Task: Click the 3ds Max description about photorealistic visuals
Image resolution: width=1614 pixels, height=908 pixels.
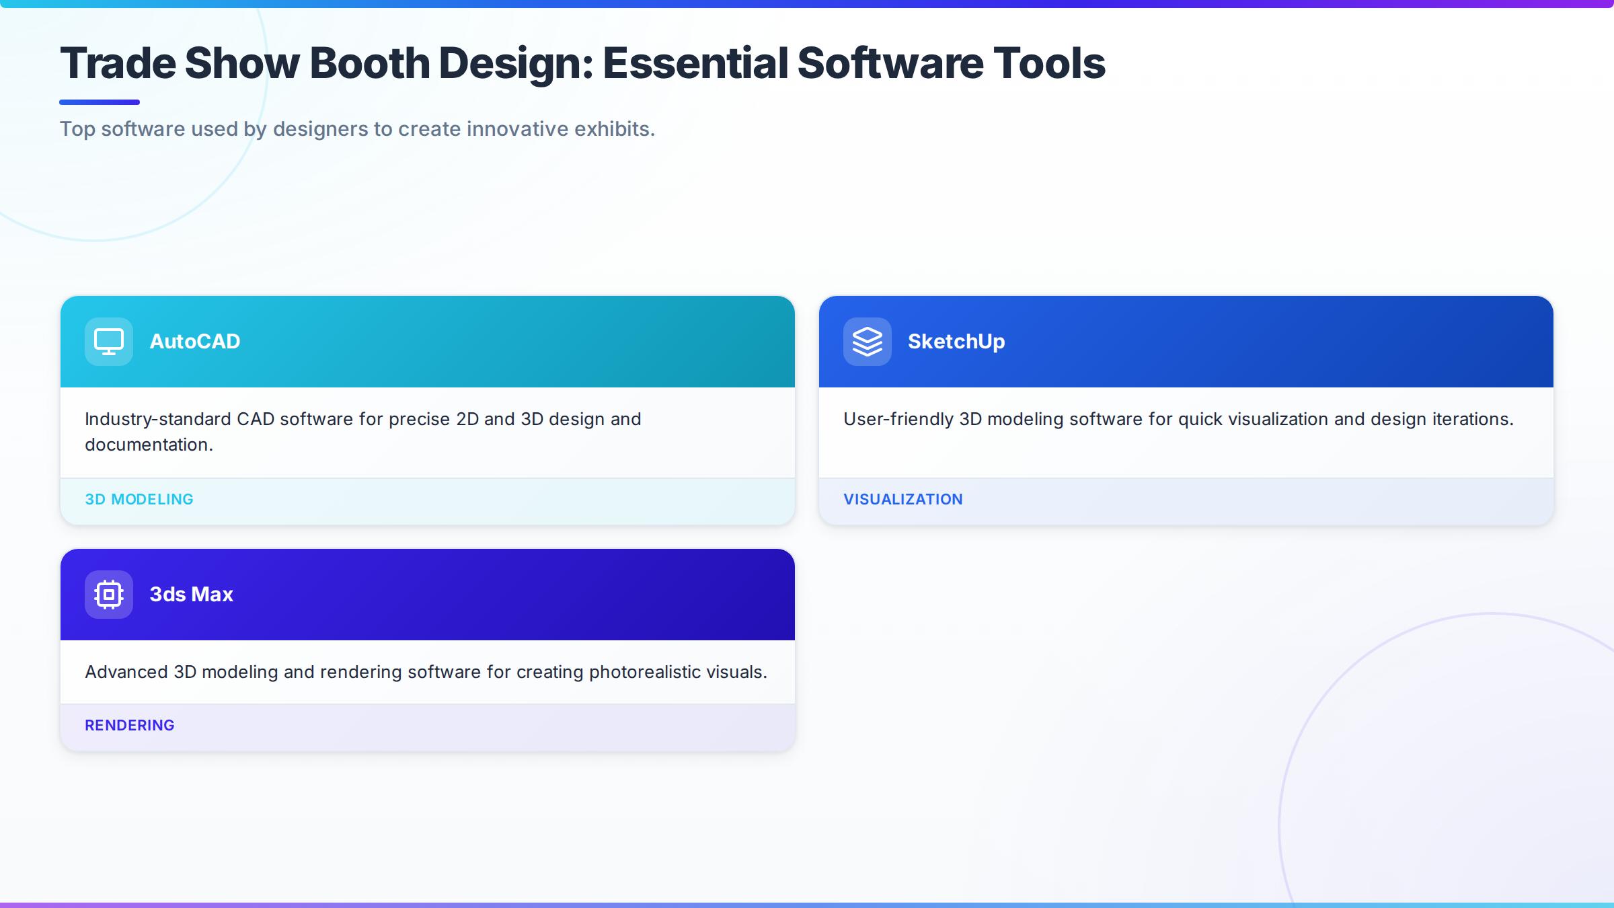Action: (426, 672)
